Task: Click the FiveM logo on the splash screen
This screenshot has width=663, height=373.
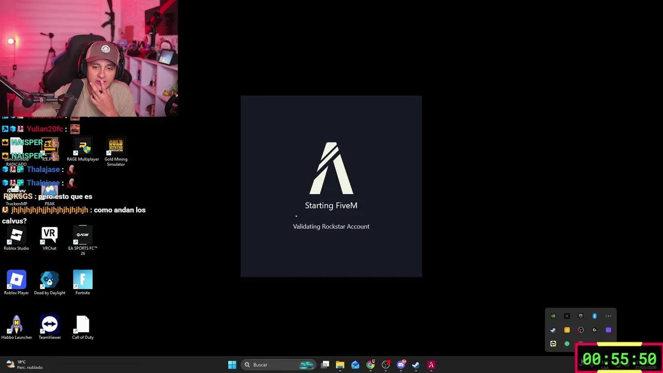Action: click(331, 168)
